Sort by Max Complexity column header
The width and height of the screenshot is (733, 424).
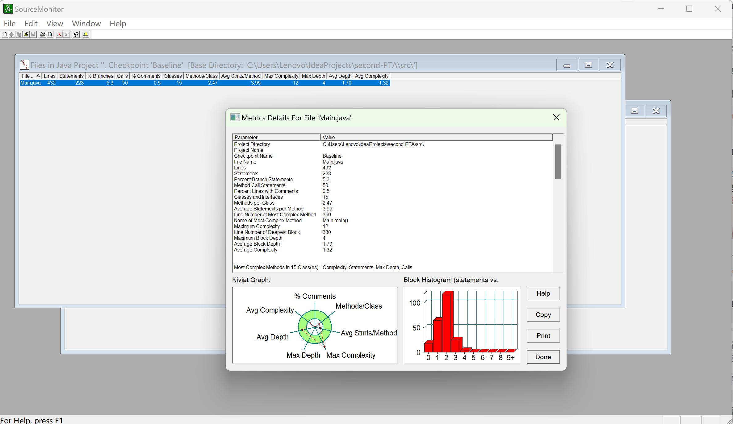(281, 76)
